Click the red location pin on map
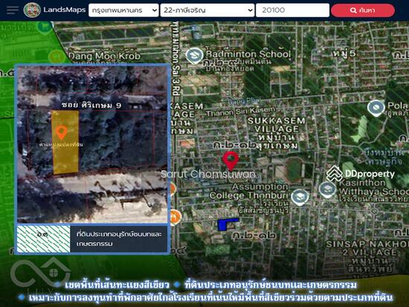409x307 pixels. 231,161
